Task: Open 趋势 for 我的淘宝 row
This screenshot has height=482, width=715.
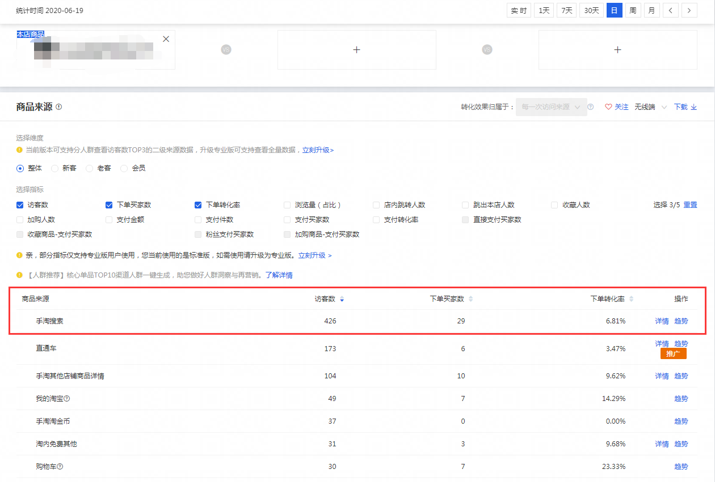Action: point(681,399)
